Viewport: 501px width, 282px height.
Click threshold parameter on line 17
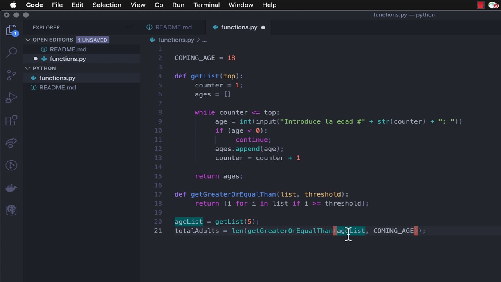[x=323, y=194]
